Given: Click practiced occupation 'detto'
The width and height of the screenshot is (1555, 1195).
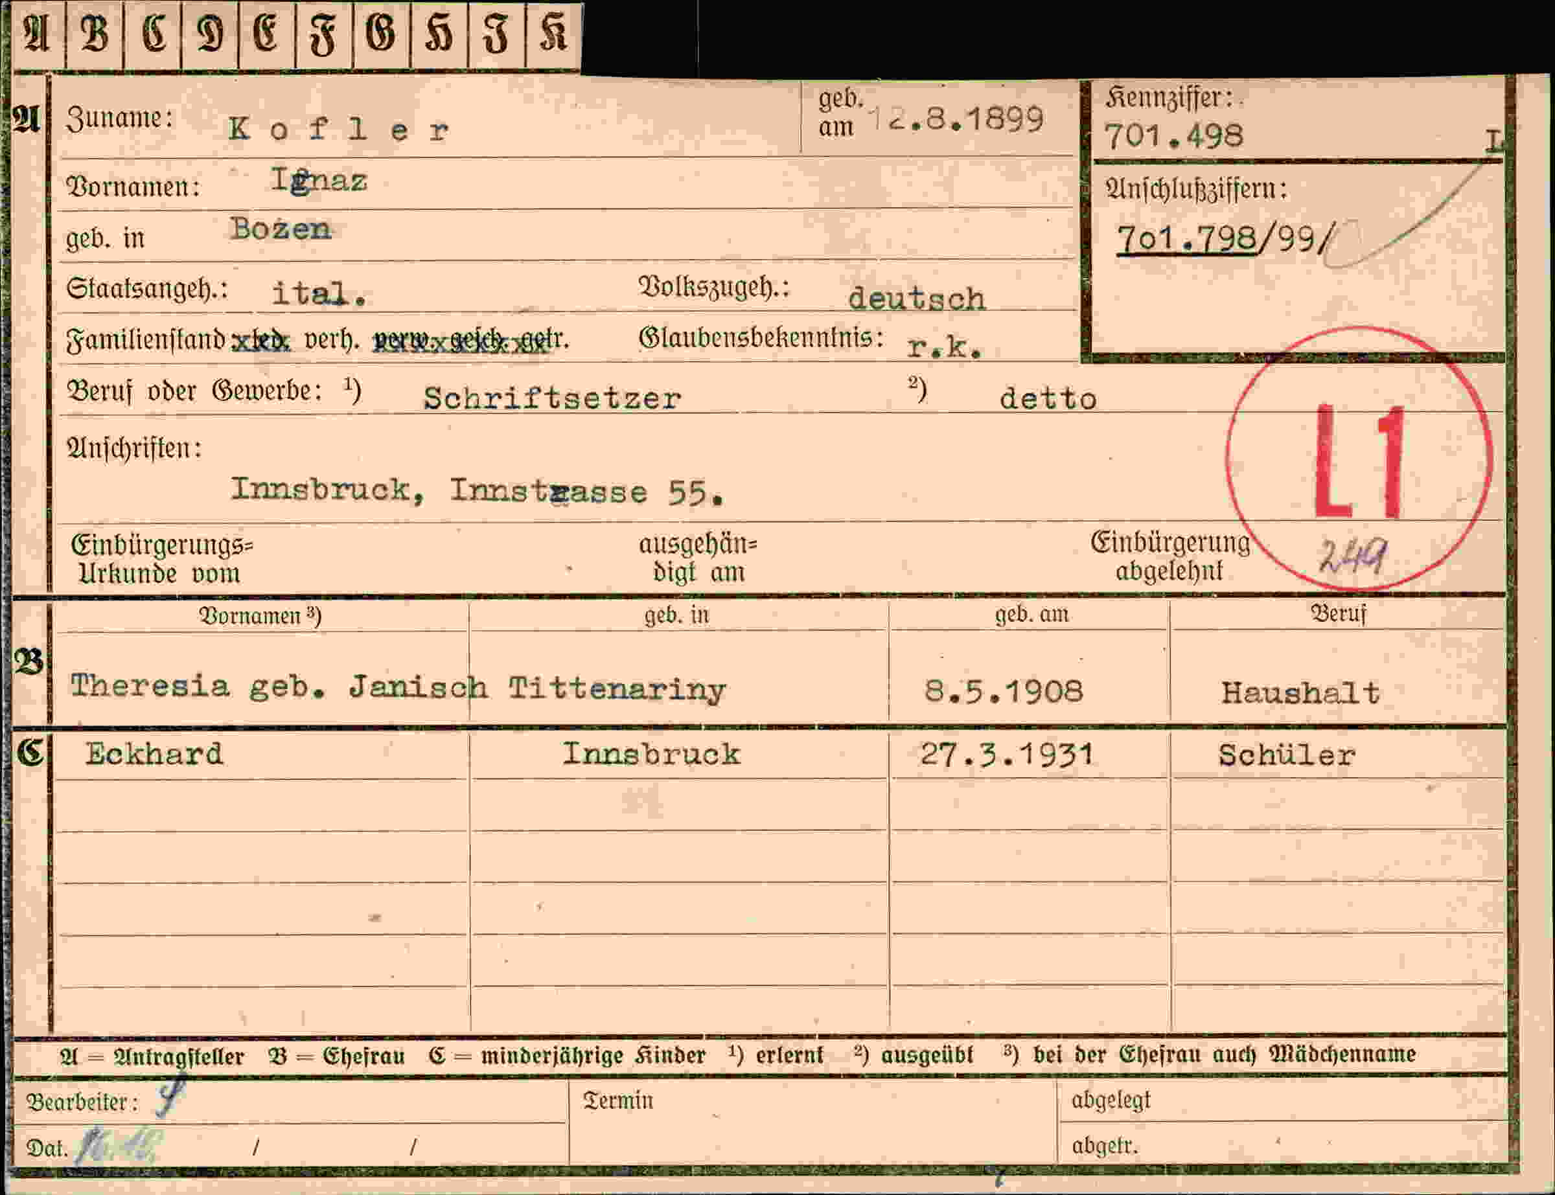Looking at the screenshot, I should [x=1048, y=398].
